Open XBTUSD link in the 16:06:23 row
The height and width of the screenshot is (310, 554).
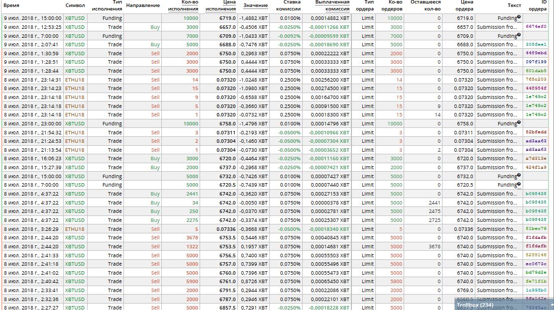75,159
